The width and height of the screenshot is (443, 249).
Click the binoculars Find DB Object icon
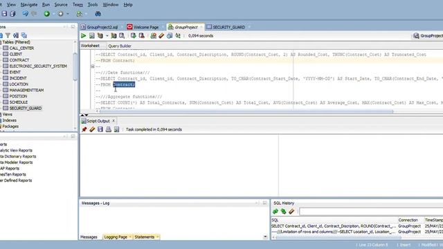coord(98,14)
